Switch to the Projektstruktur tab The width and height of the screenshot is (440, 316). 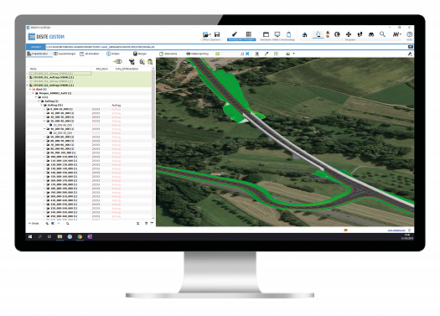pos(39,54)
